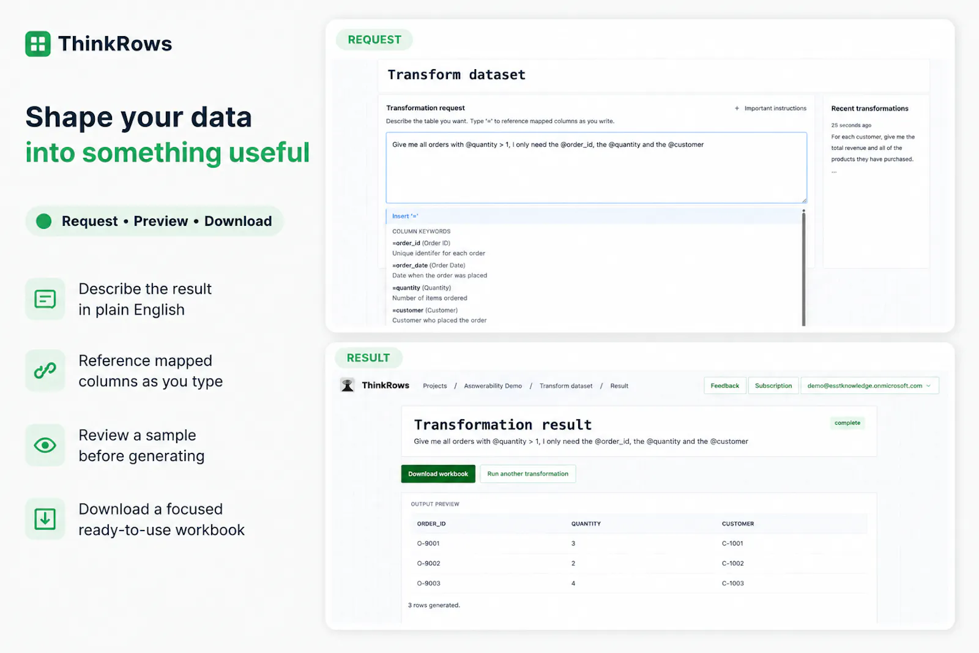Open the account email dropdown

pos(869,386)
